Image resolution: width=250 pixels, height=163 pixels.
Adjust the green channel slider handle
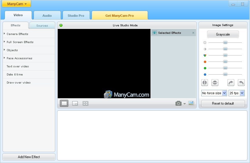pyautogui.click(x=225, y=68)
